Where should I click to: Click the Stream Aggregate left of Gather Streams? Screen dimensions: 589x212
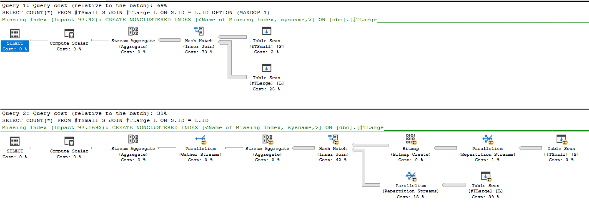[133, 148]
